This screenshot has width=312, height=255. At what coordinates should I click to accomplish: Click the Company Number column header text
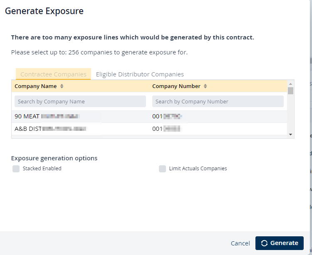coord(176,86)
